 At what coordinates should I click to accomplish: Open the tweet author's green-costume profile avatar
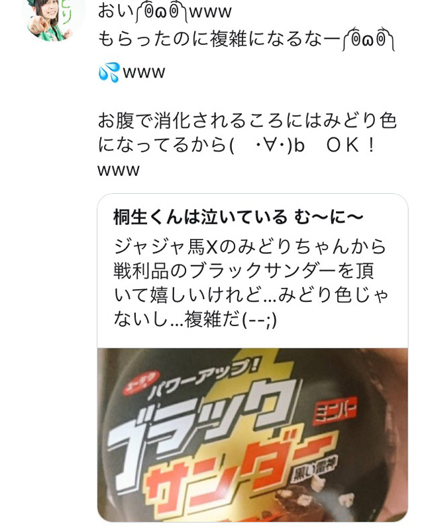[x=54, y=17]
